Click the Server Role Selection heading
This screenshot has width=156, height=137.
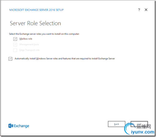click(35, 23)
